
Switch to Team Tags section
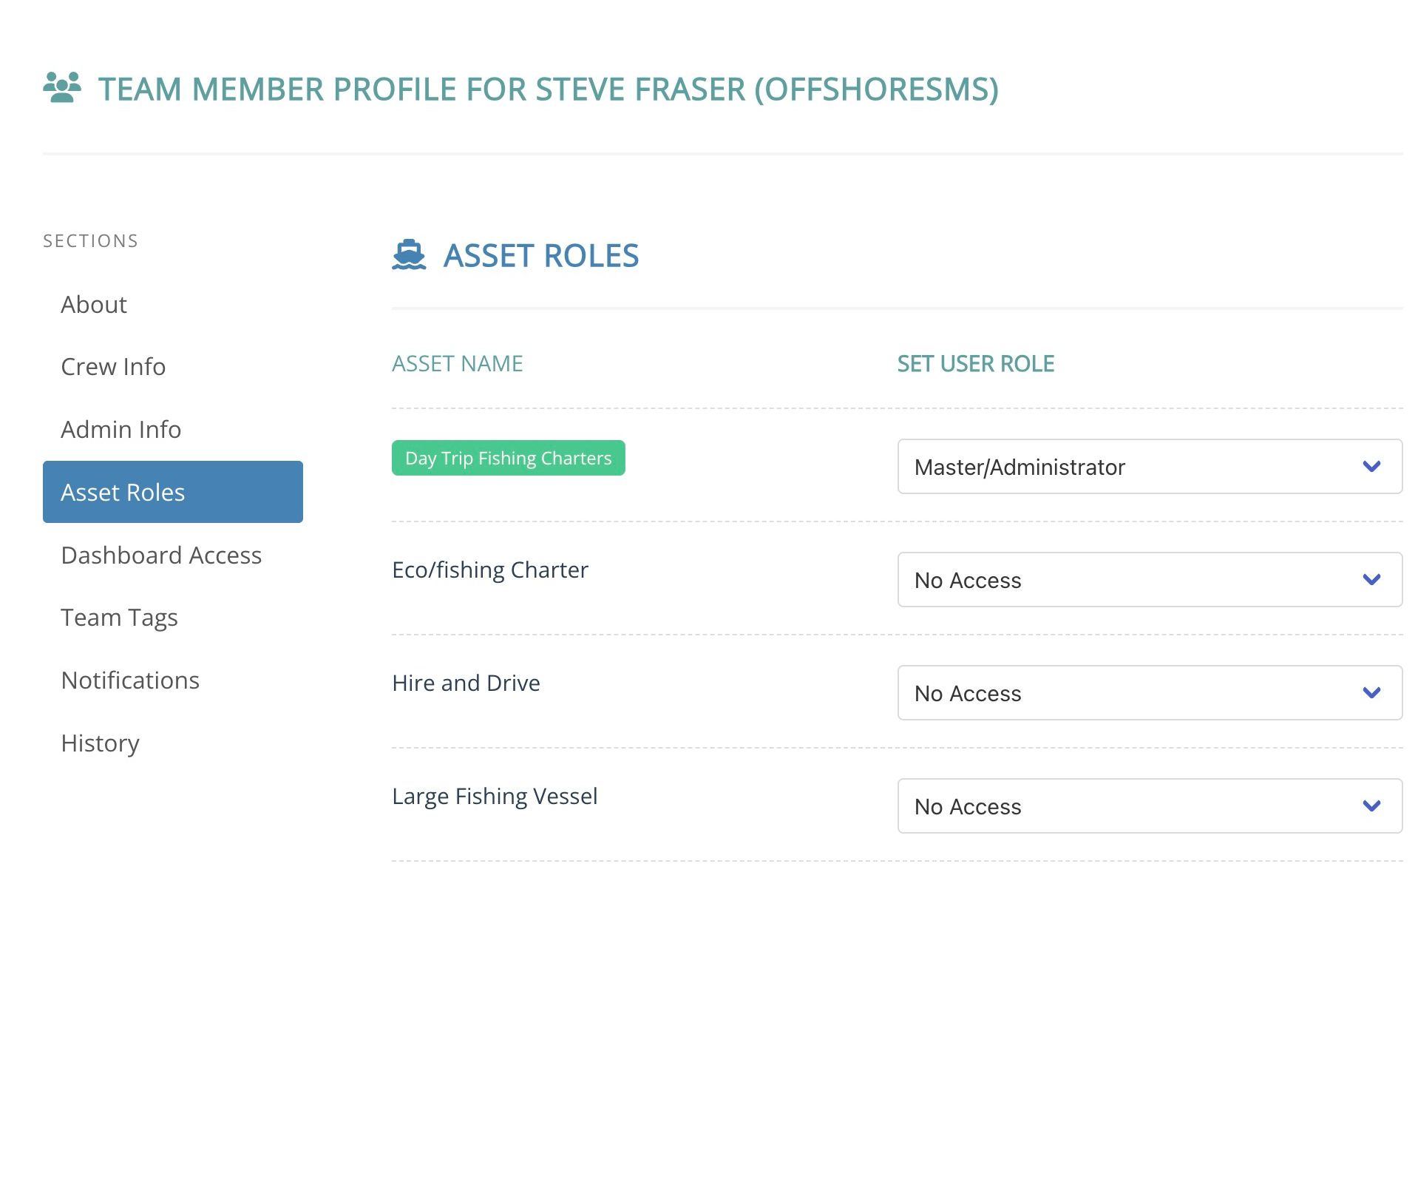(x=173, y=617)
